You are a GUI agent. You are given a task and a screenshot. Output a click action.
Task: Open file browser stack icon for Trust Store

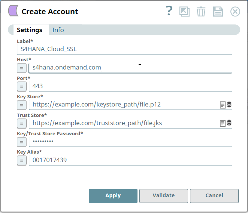coord(229,123)
